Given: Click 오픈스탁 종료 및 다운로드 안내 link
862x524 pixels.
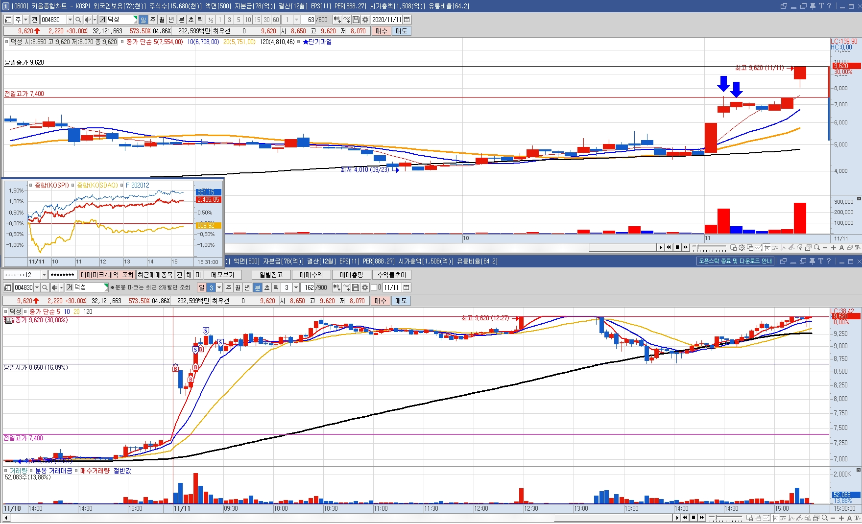Looking at the screenshot, I should click(735, 261).
